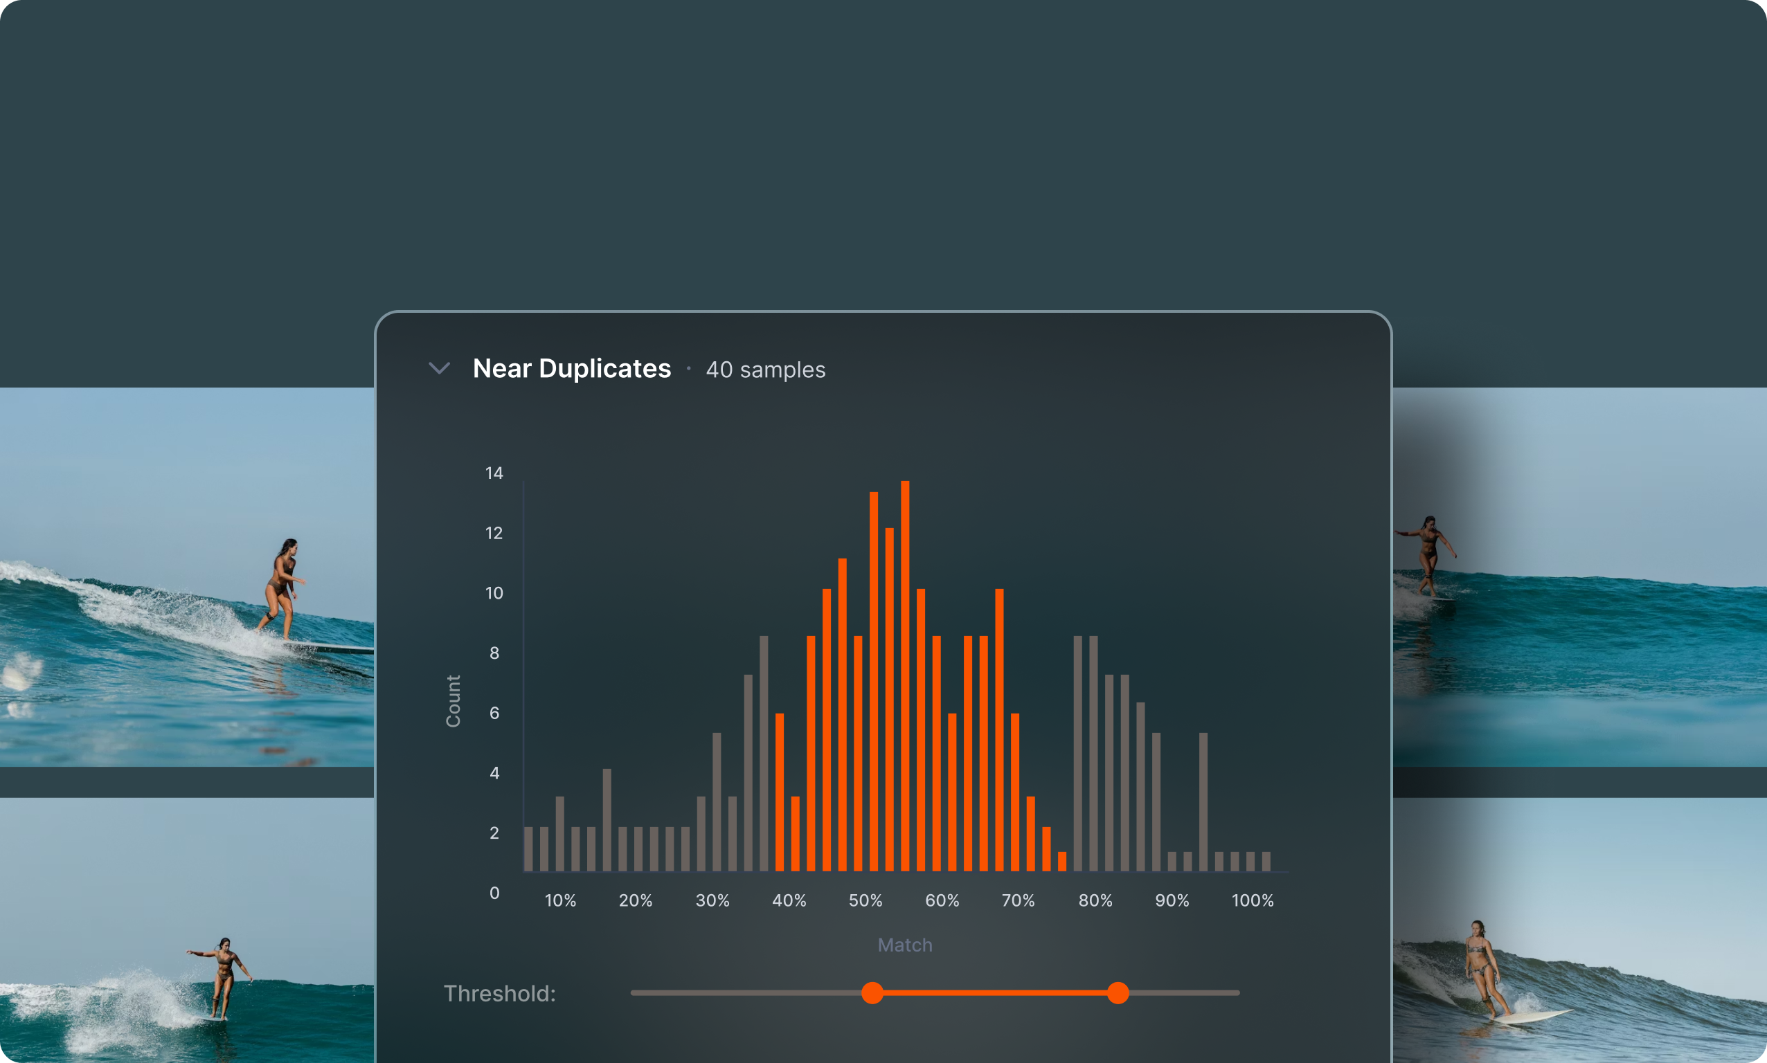The image size is (1767, 1063).
Task: Click the first gray bar at left
Action: [x=528, y=849]
